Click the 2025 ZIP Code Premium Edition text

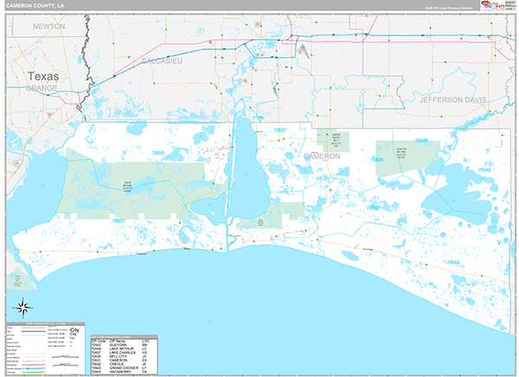(447, 9)
